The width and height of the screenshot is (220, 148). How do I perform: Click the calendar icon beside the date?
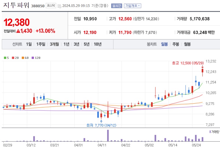click(x=60, y=6)
